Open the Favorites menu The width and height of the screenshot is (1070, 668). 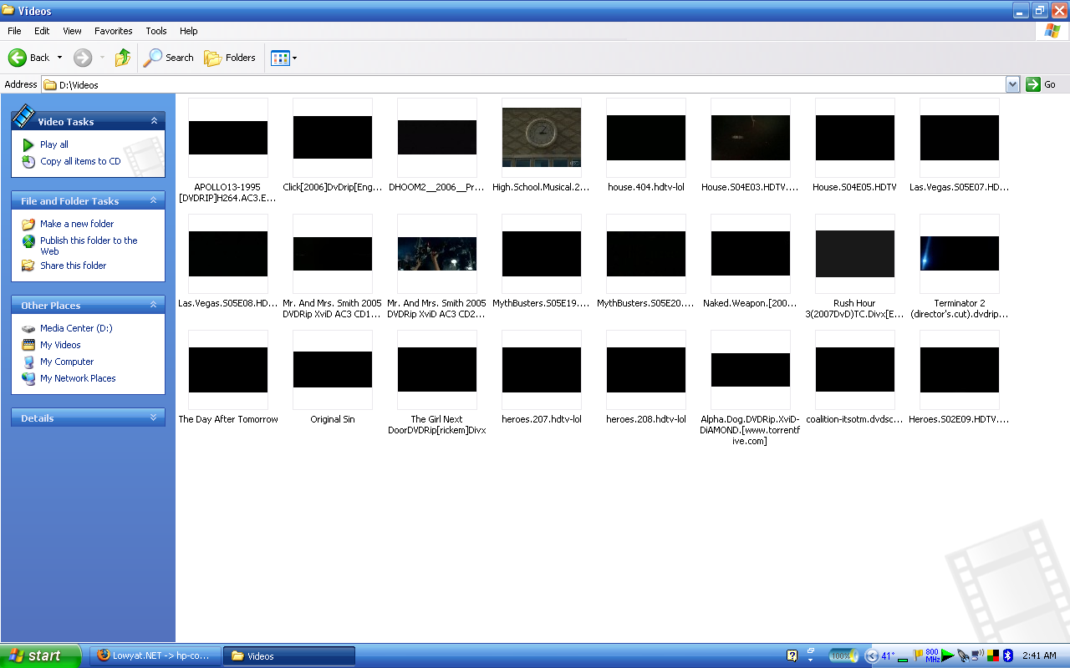113,31
